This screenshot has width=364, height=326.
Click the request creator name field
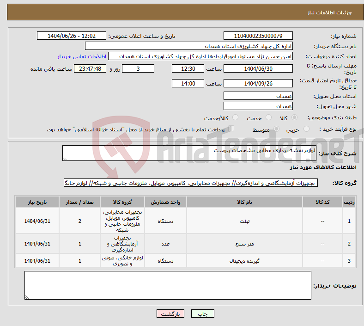(200, 56)
